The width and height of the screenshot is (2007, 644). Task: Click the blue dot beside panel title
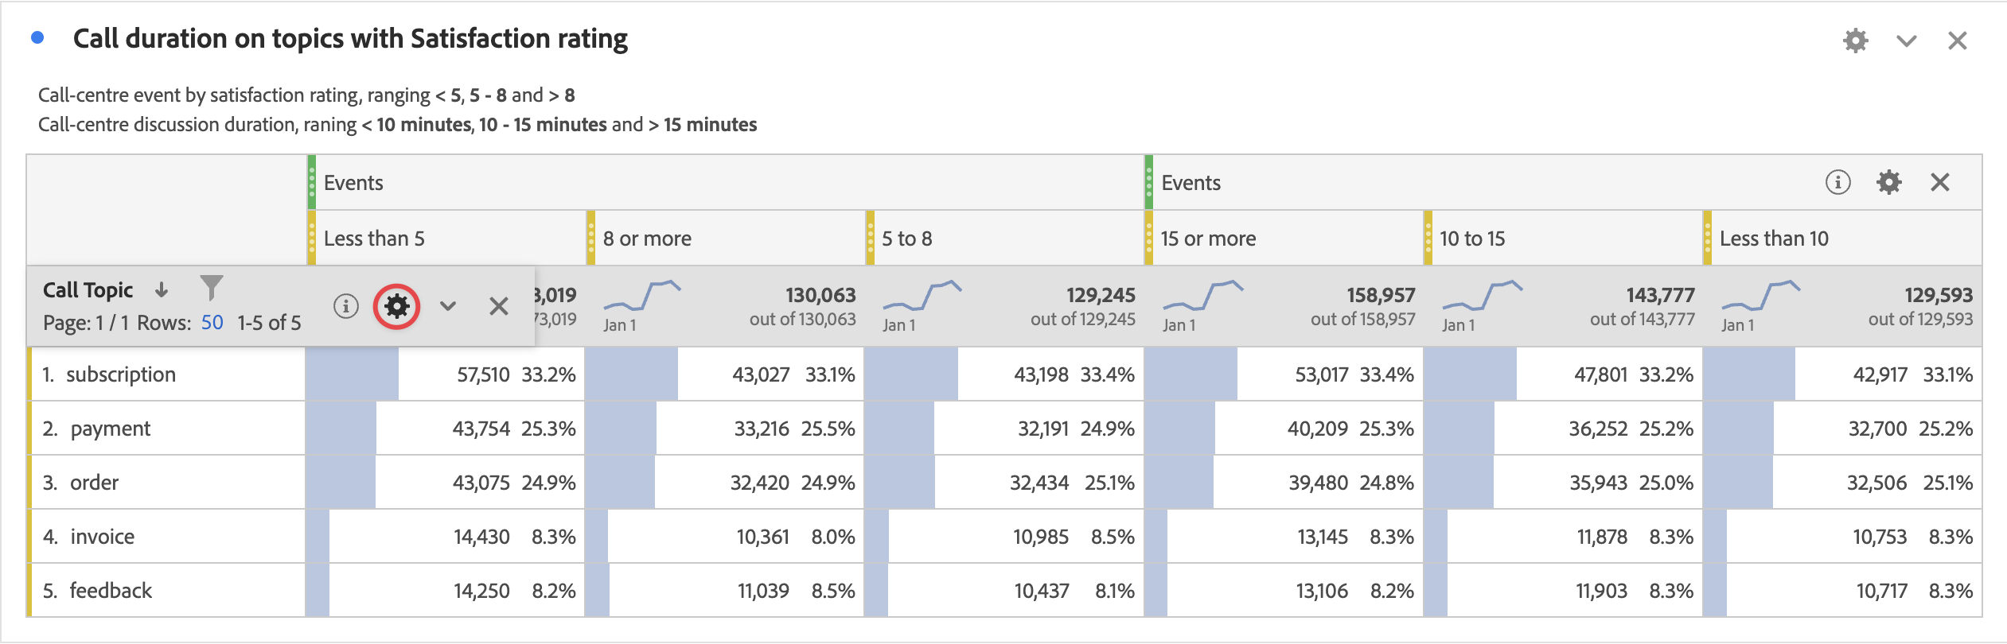click(x=37, y=37)
